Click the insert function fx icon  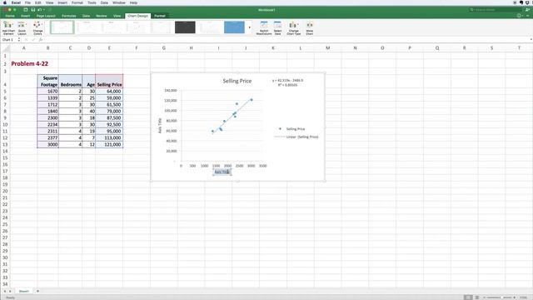coord(41,40)
